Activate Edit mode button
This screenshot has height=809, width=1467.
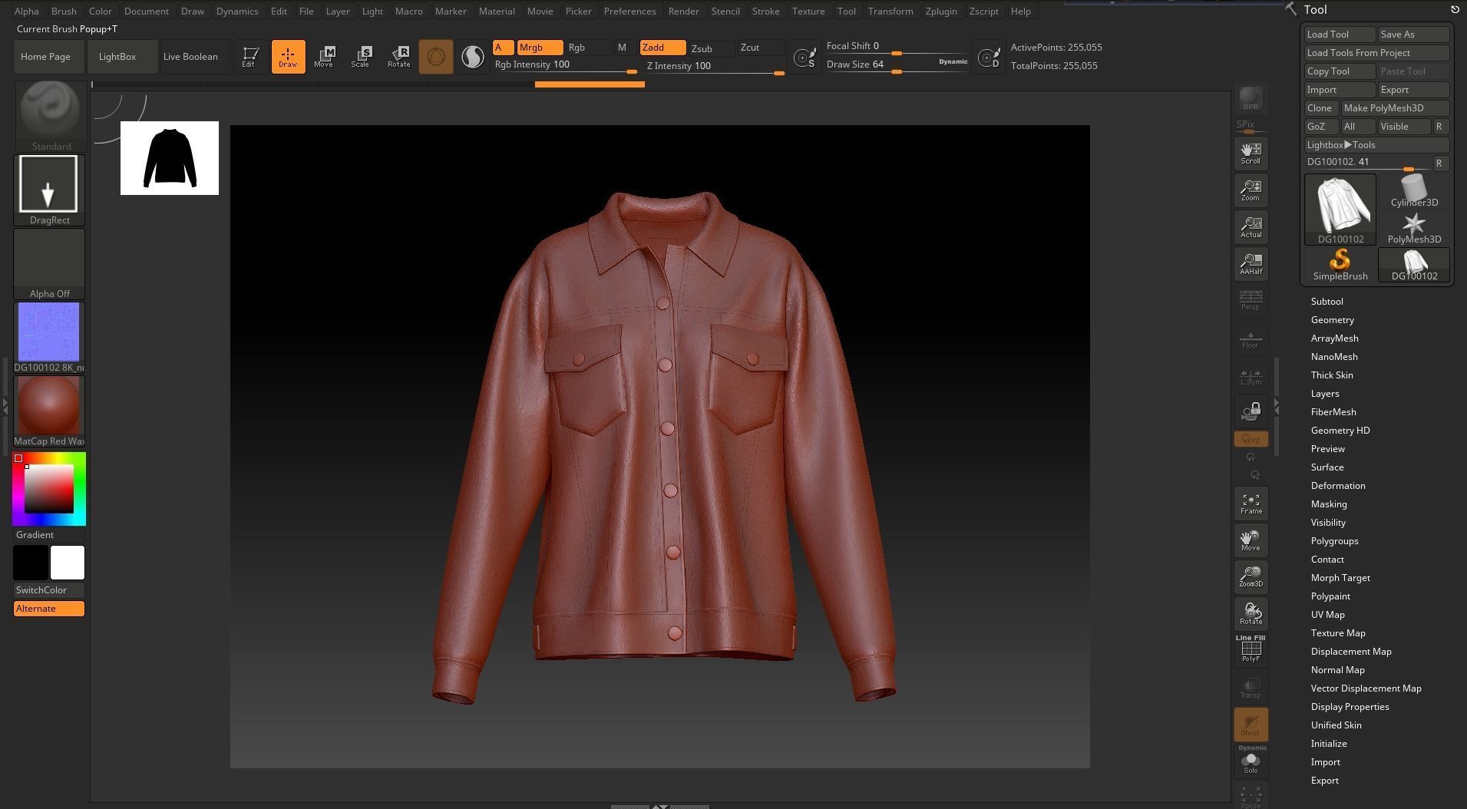pos(250,57)
